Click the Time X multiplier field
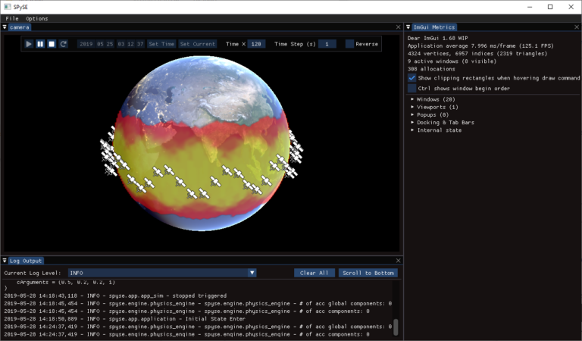 256,44
